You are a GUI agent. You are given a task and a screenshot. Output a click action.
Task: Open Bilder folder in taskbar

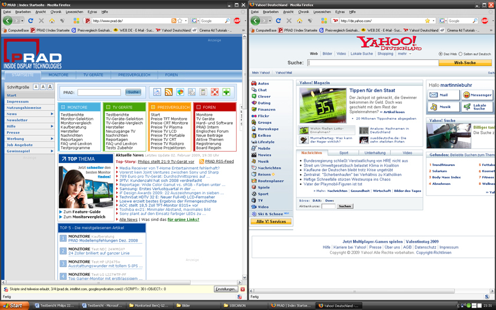[196, 306]
